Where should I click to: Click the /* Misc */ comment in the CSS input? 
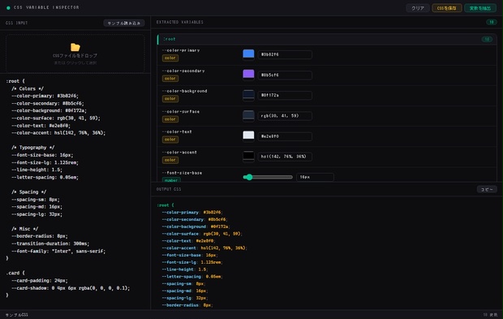tap(25, 229)
